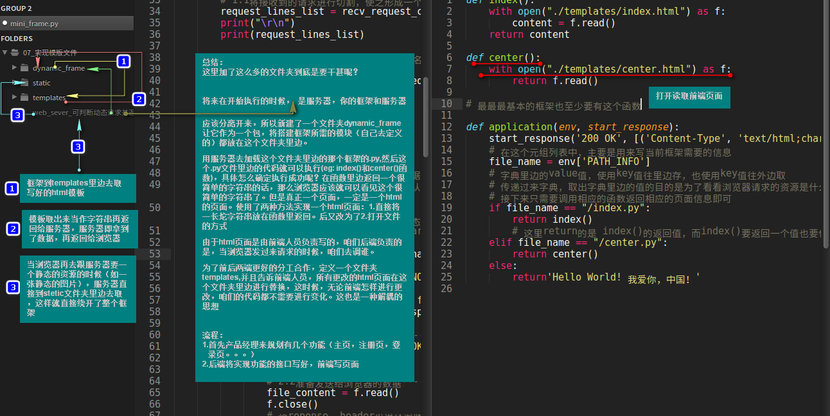830x416 pixels.
Task: Expand the dynamic_frame folder arrow
Action: [x=14, y=67]
